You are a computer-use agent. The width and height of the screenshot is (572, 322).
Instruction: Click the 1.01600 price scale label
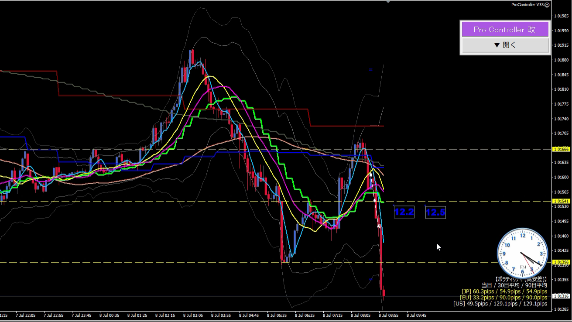[x=561, y=177]
